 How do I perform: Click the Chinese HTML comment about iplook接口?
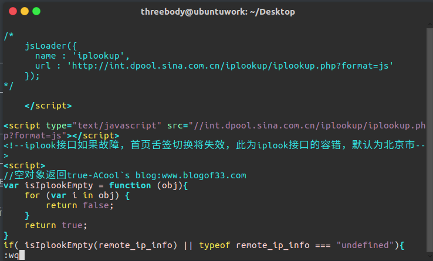pyautogui.click(x=214, y=145)
